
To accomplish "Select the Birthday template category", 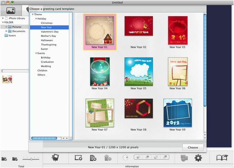I will [46, 58].
